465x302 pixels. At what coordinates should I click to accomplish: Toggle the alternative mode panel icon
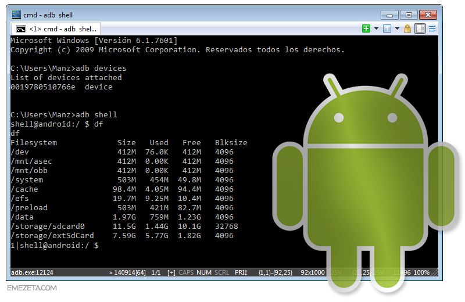(420, 28)
